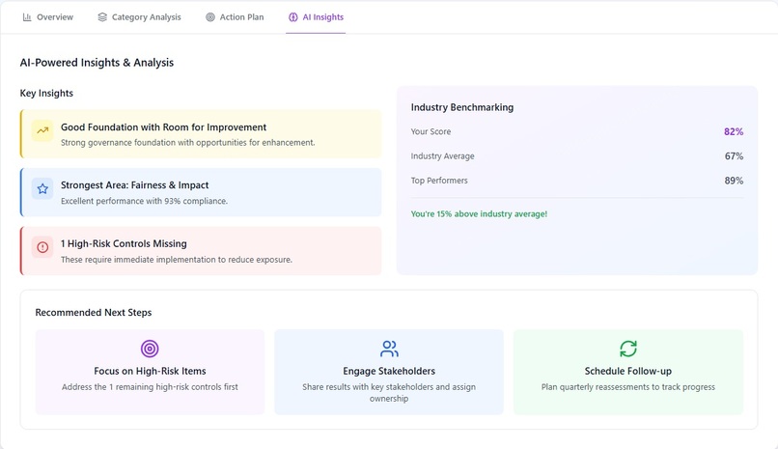This screenshot has height=449, width=778.
Task: Click "Plan quarterly reassessments to track progress" text
Action: click(628, 387)
